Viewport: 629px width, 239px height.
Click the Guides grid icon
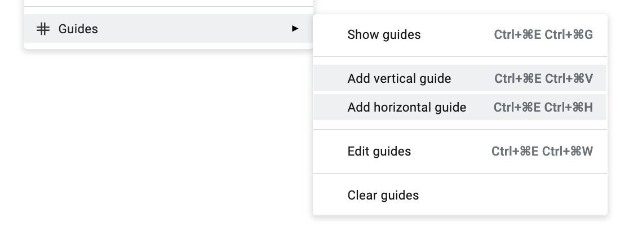43,29
